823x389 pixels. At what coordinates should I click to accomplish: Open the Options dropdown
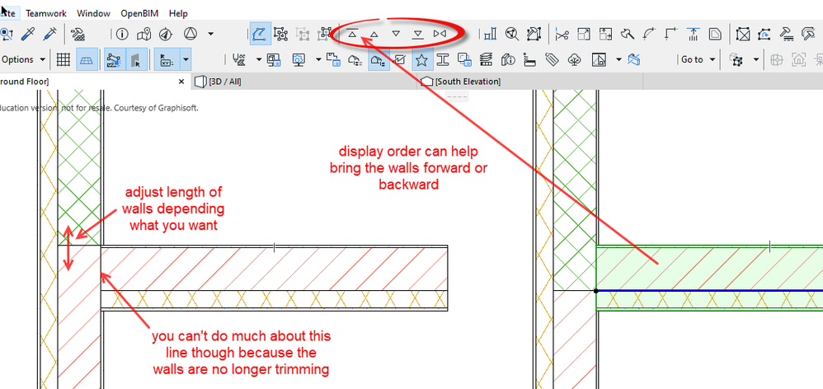[24, 59]
